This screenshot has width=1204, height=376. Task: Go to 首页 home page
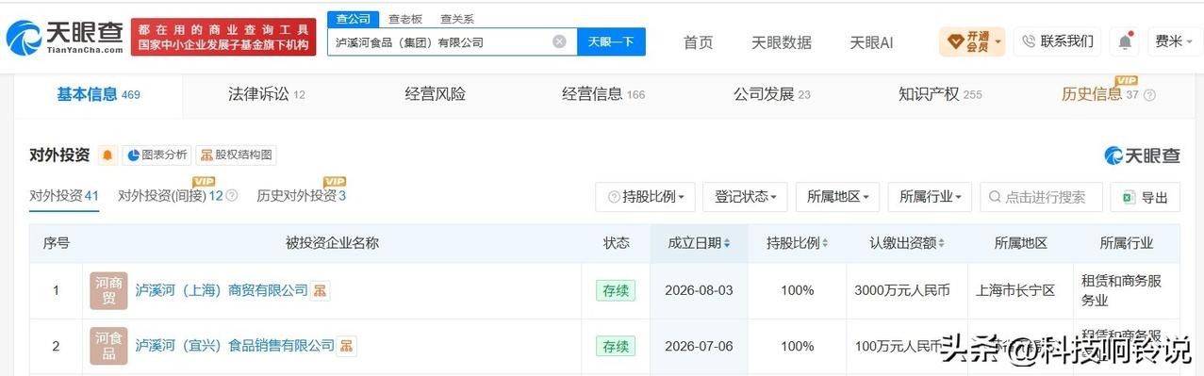(698, 41)
